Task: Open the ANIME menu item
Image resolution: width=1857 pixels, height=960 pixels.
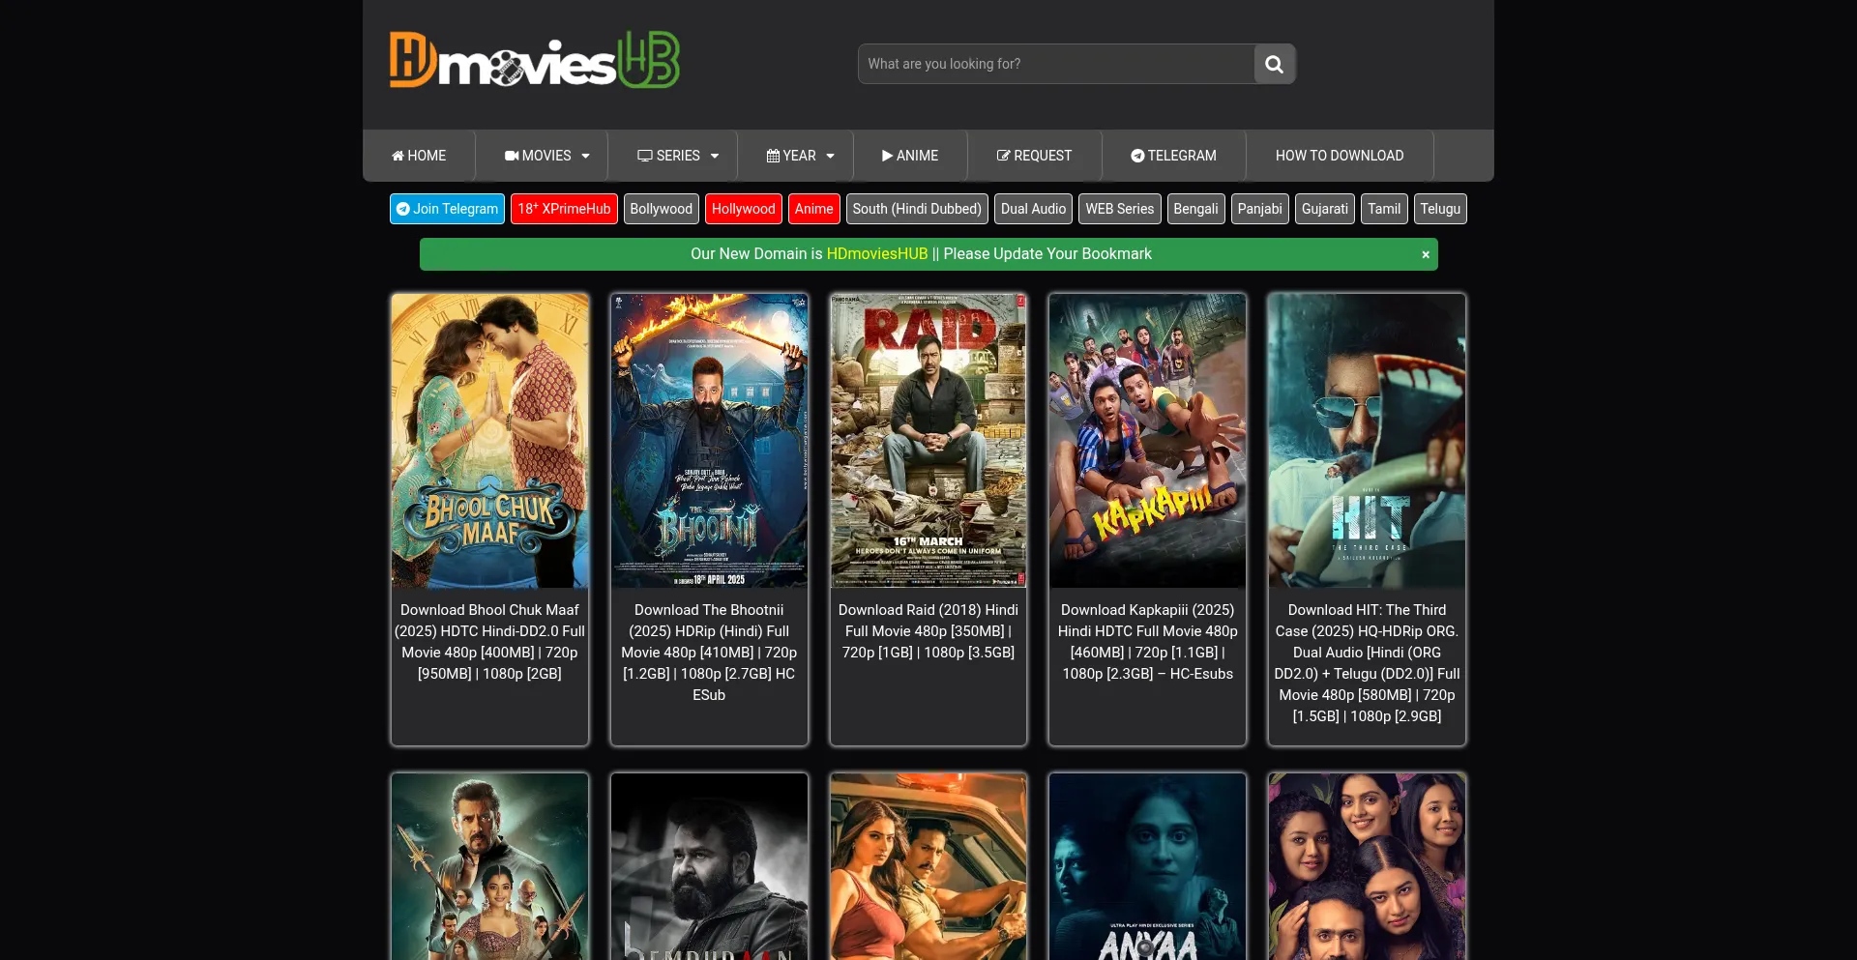Action: (x=910, y=156)
